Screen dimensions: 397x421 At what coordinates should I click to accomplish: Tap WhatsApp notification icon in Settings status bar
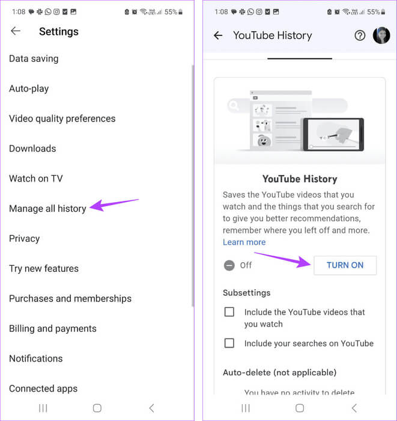[x=48, y=12]
